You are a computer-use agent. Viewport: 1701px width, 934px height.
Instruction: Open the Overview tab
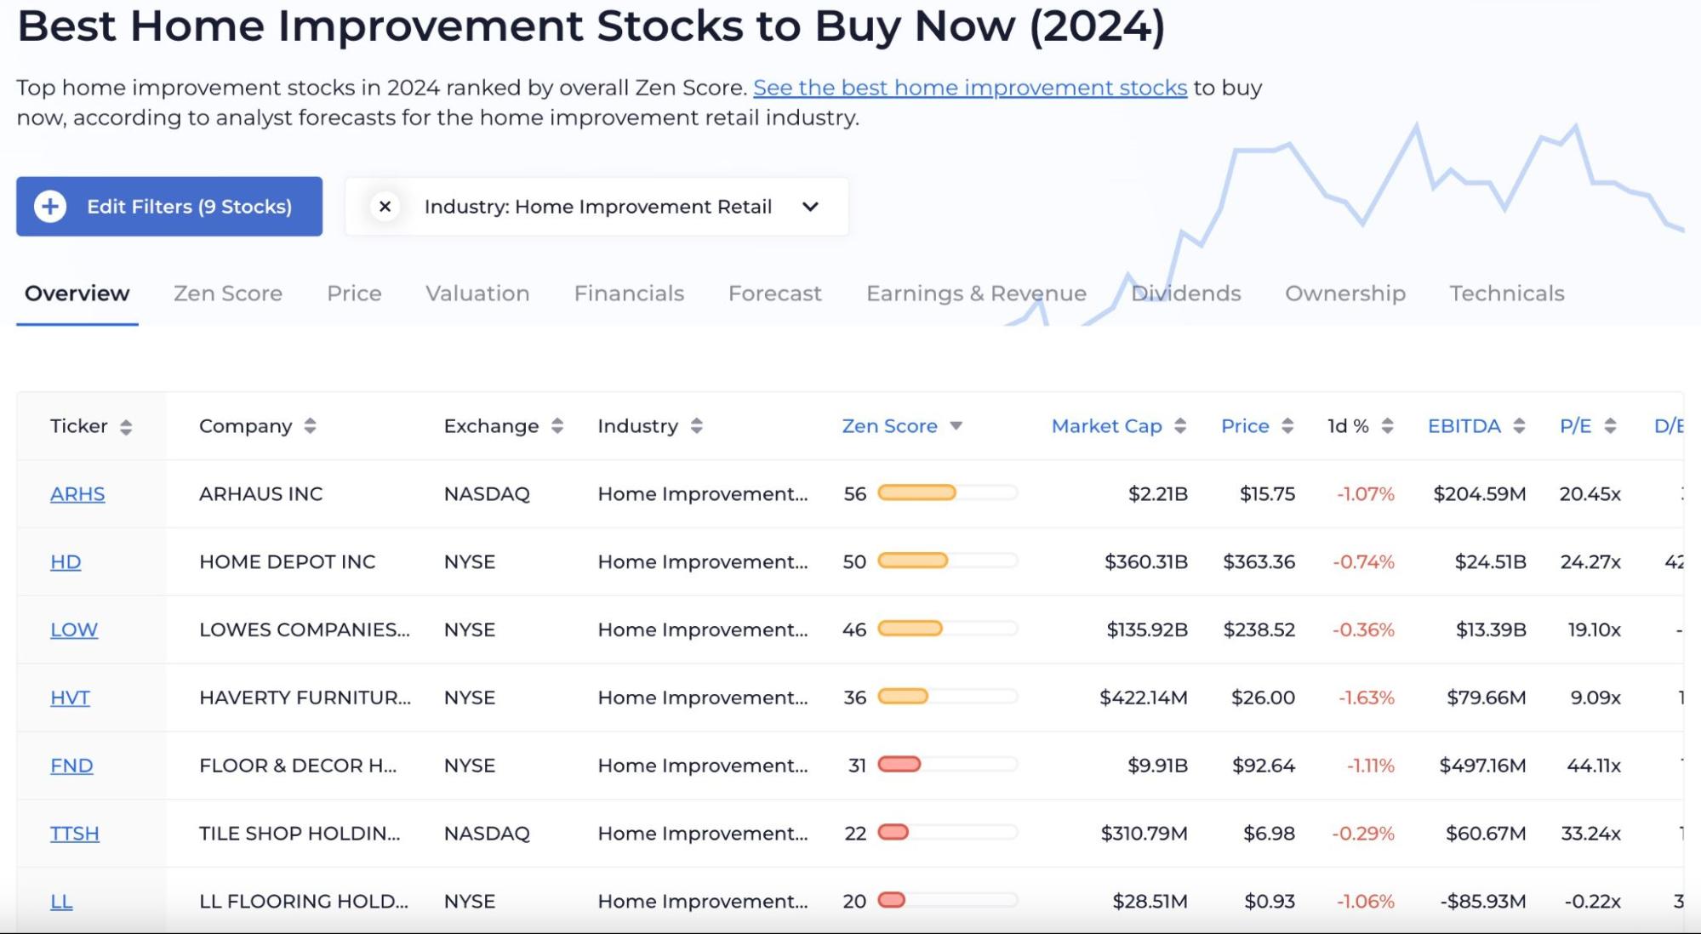[77, 293]
